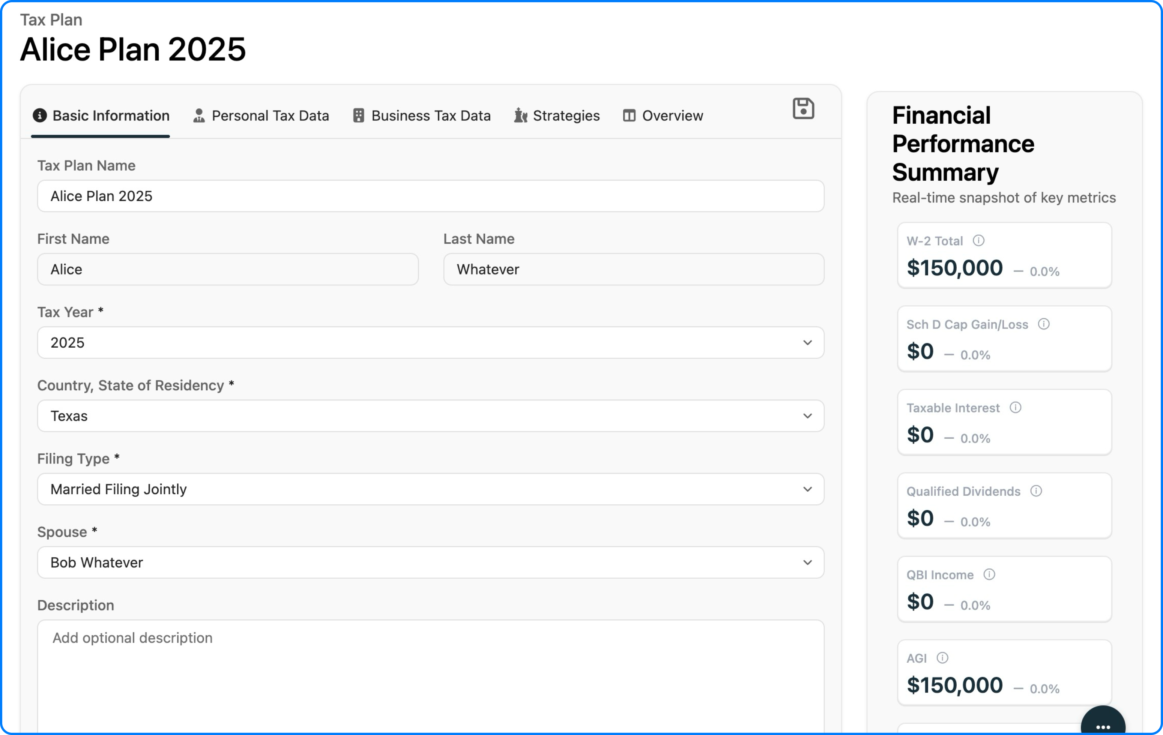The height and width of the screenshot is (735, 1163).
Task: Click the person icon on Personal Tax Data tab
Action: (199, 115)
